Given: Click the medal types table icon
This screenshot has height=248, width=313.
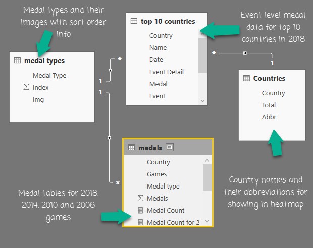Looking at the screenshot, I should (18, 61).
